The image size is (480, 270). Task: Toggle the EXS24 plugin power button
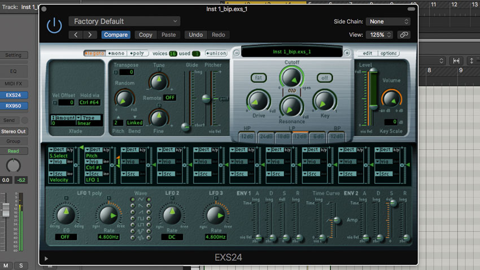(54, 25)
